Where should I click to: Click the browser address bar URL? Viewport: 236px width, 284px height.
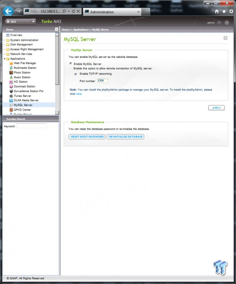pyautogui.click(x=45, y=11)
